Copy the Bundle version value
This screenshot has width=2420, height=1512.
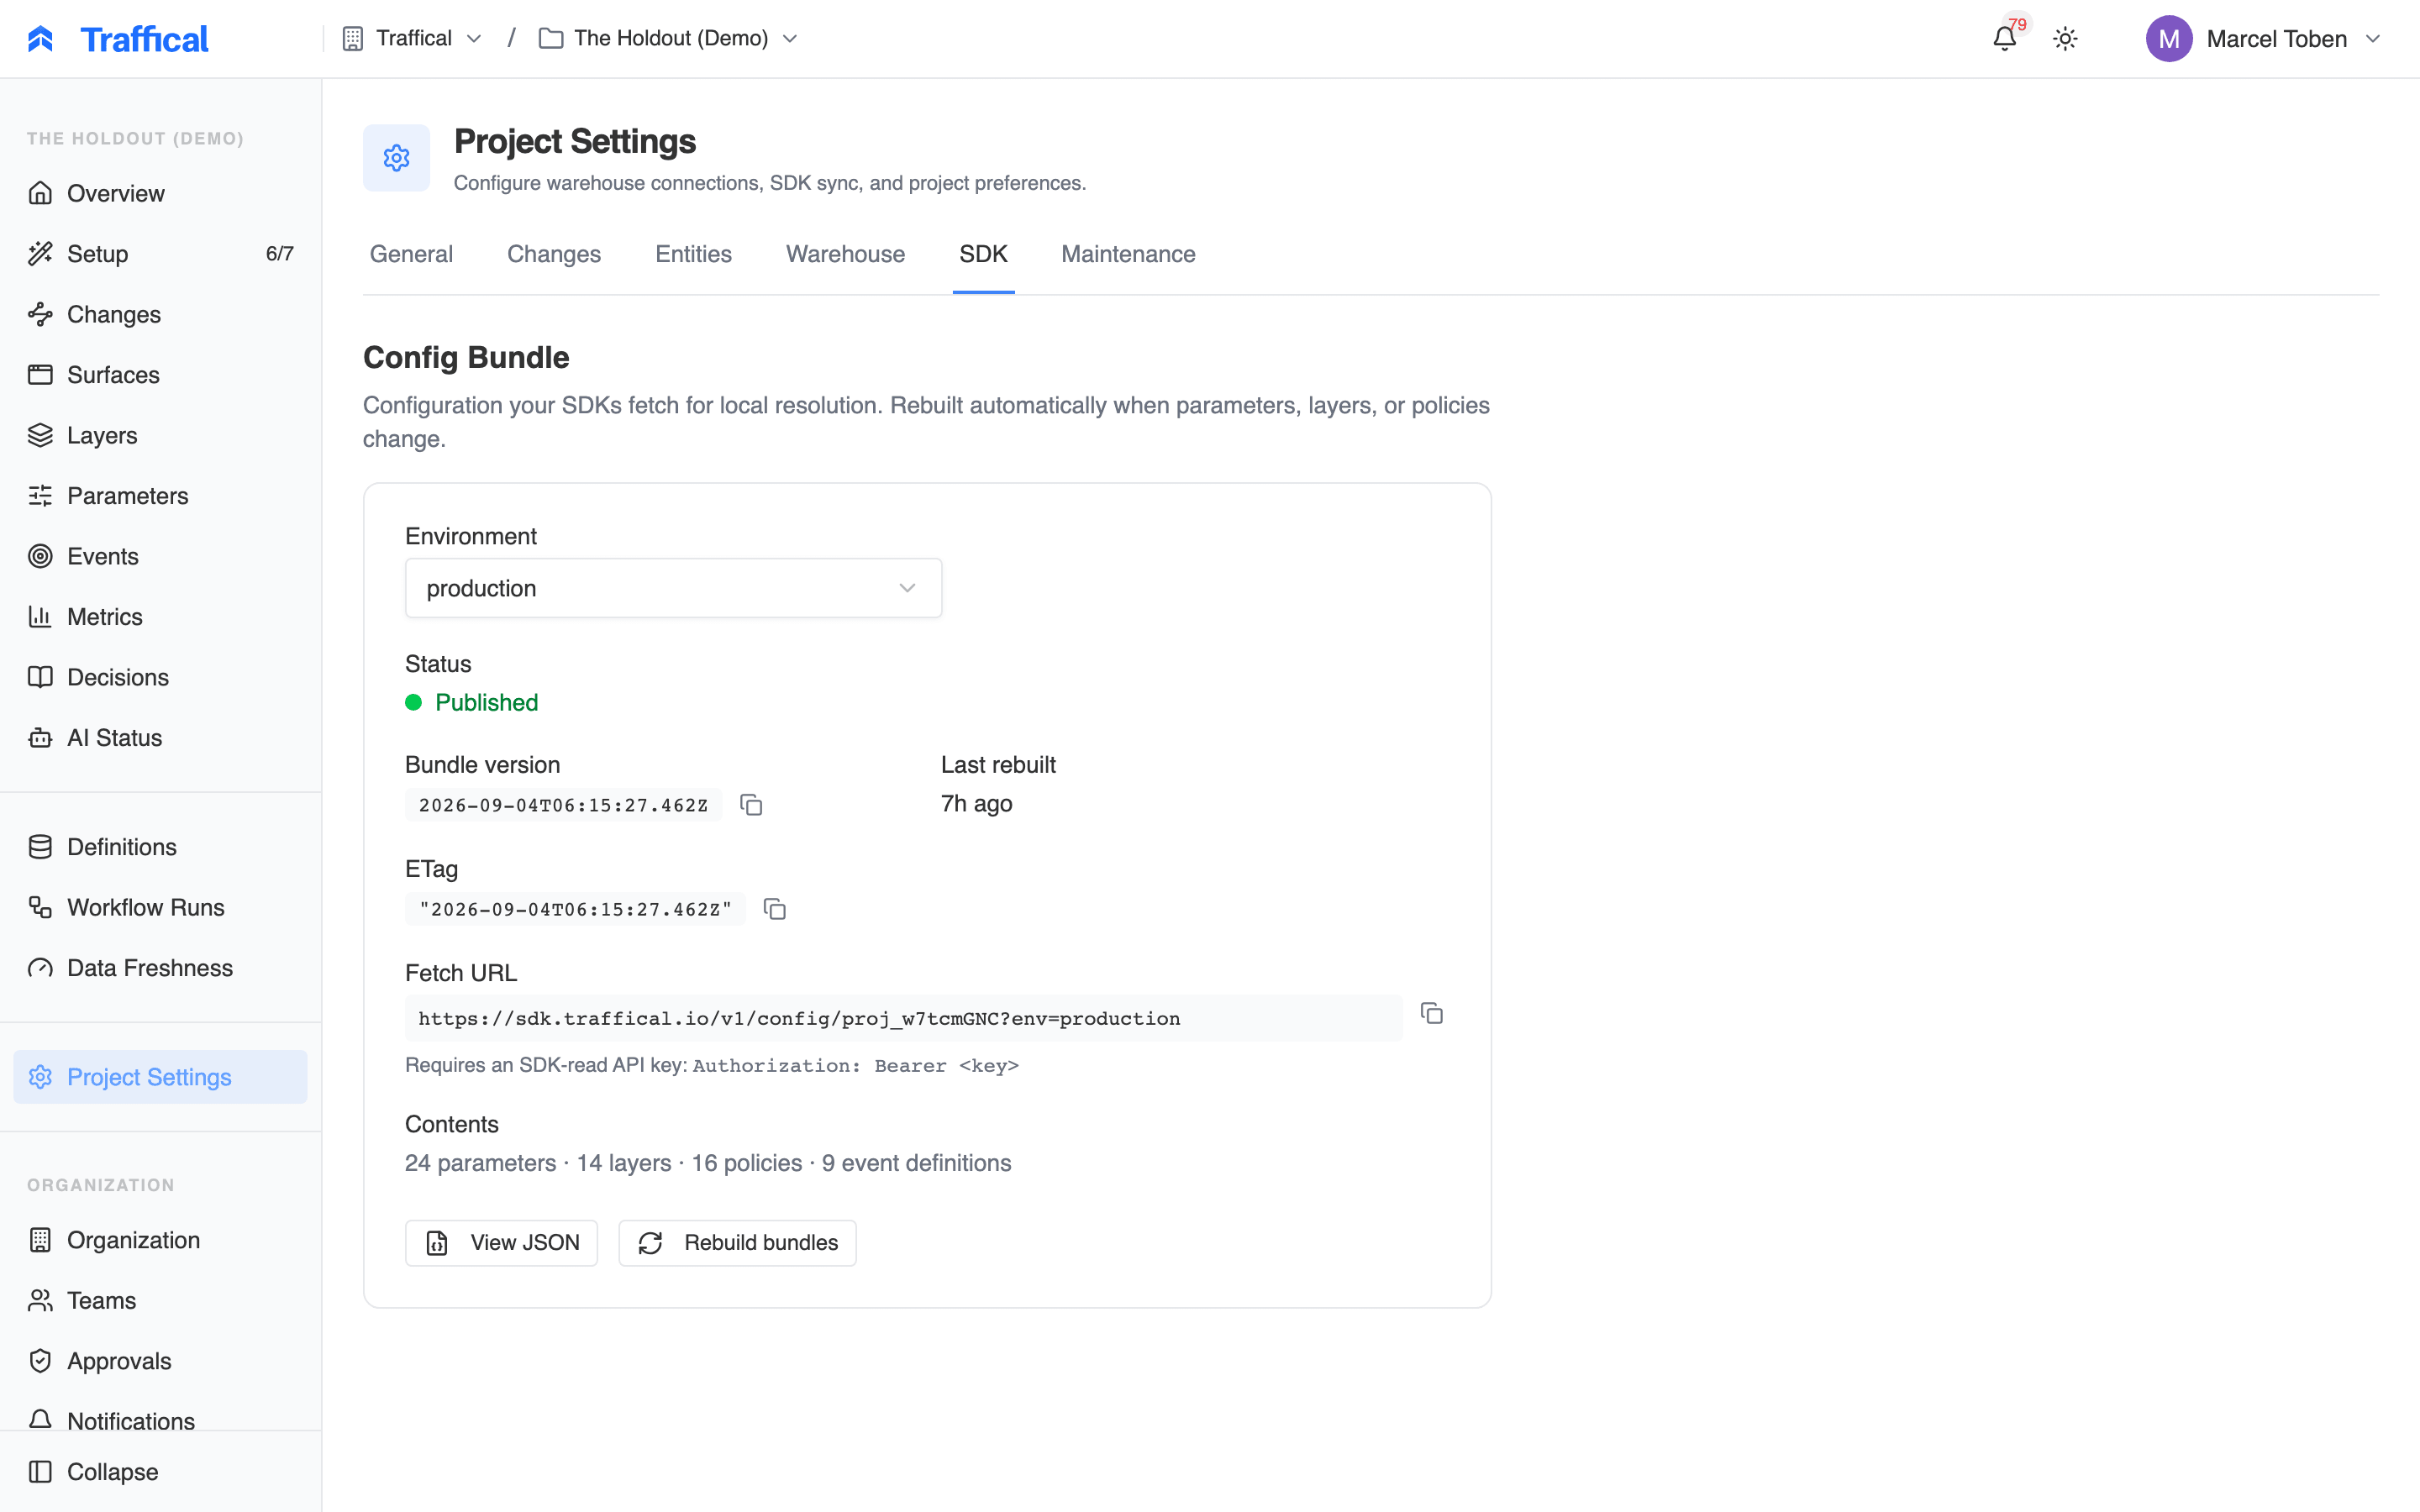[751, 805]
